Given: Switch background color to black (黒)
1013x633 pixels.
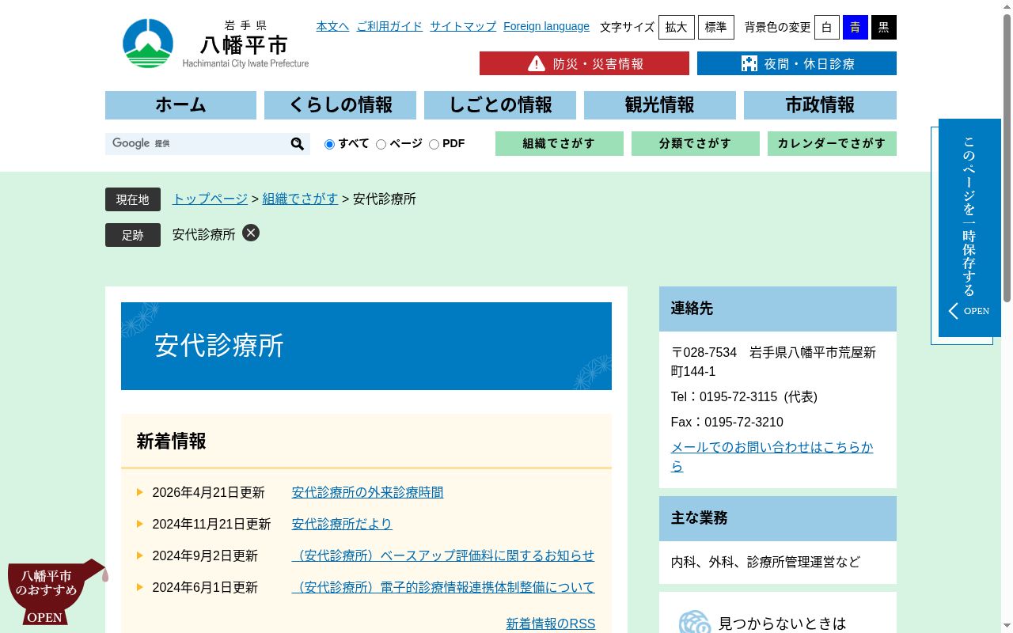Looking at the screenshot, I should coord(884,28).
